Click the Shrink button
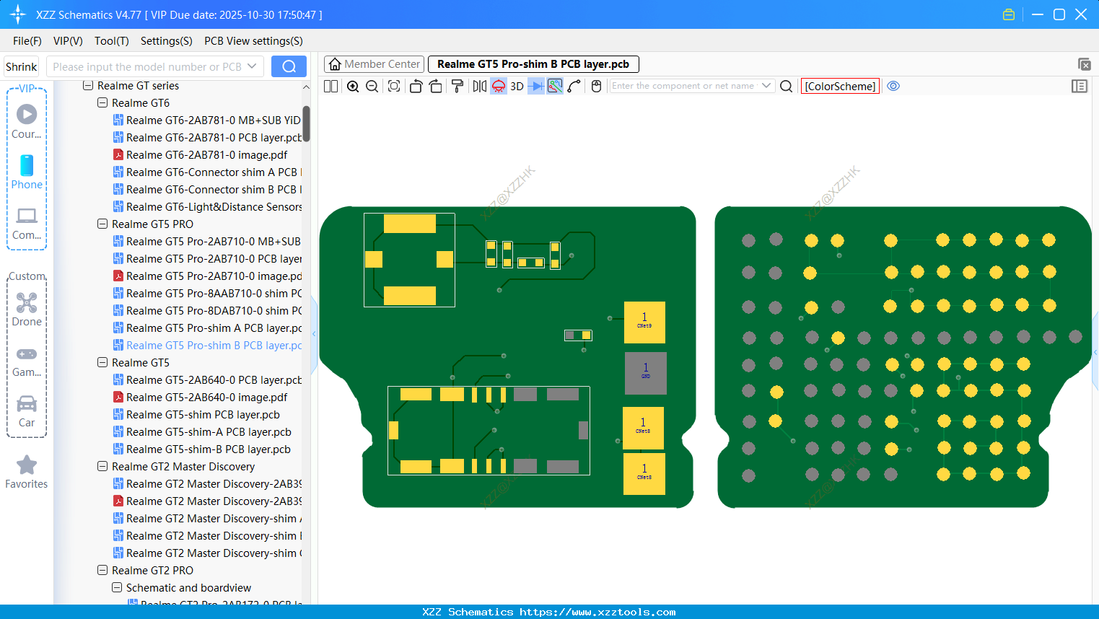The width and height of the screenshot is (1099, 619). (x=21, y=66)
